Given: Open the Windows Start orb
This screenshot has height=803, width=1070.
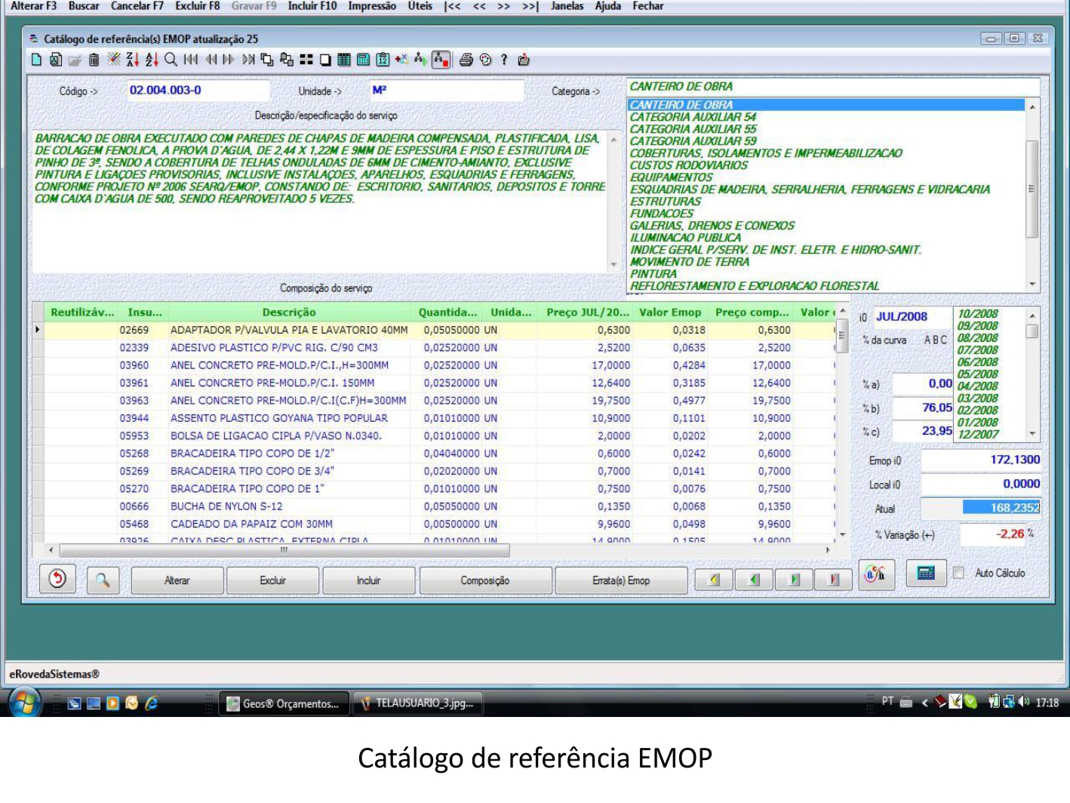Looking at the screenshot, I should (x=26, y=703).
